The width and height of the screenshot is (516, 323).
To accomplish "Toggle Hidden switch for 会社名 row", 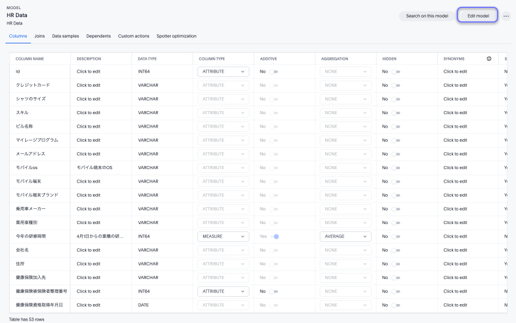I will point(396,250).
